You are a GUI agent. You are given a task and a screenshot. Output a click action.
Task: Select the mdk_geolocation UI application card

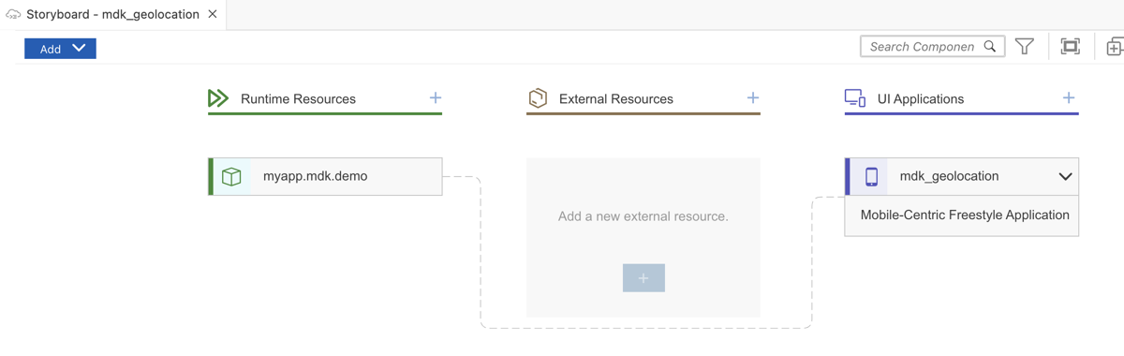[x=962, y=176]
